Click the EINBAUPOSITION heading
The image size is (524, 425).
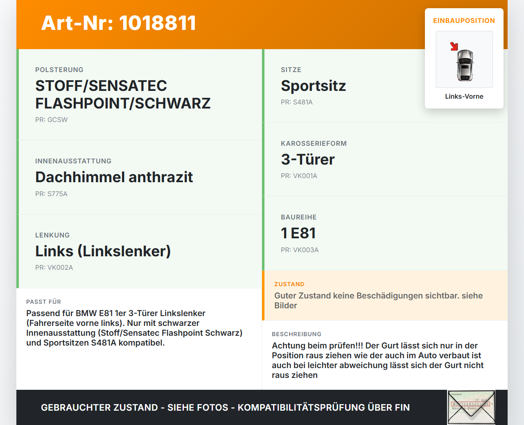click(464, 21)
